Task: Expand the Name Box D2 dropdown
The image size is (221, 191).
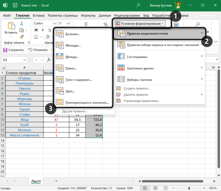Action: tap(25, 60)
